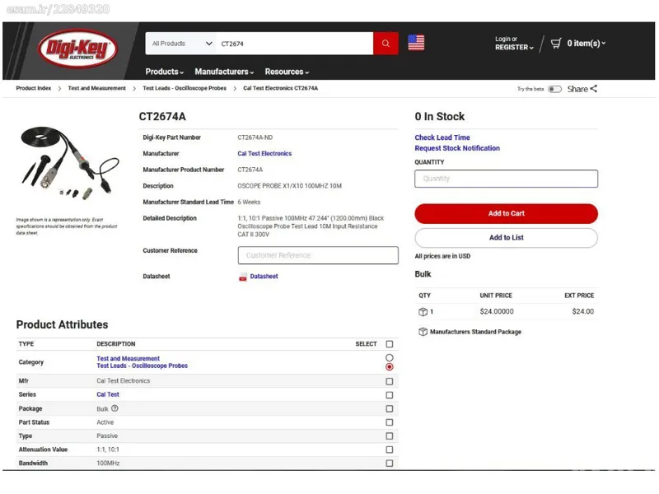Click the US flag country icon
The width and height of the screenshot is (659, 494).
tap(416, 43)
